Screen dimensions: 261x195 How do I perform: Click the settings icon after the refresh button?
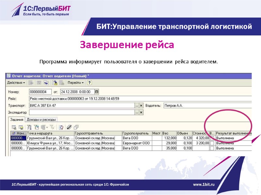pyautogui.click(x=69, y=127)
